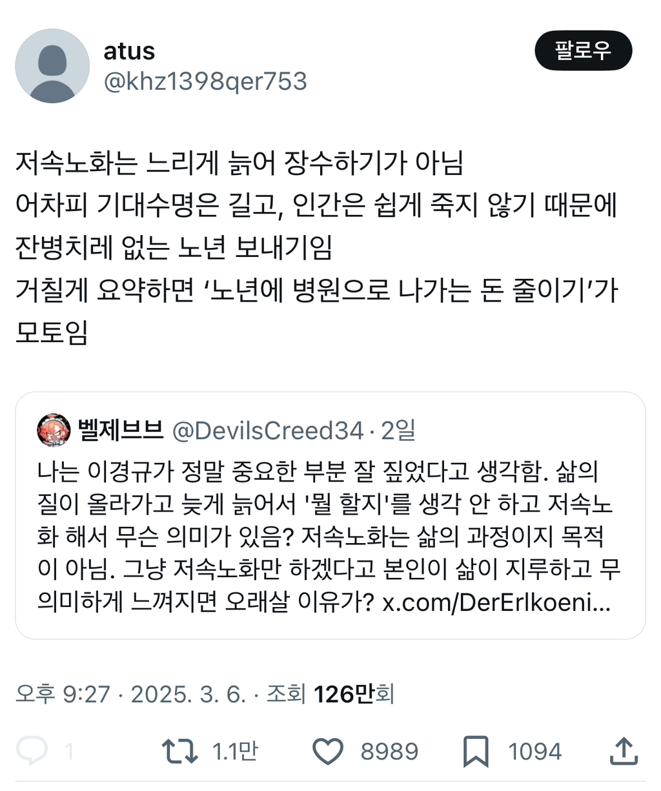Bookmark the tweet with bookmark icon
Viewport: 661px width, 791px height.
coord(476,752)
